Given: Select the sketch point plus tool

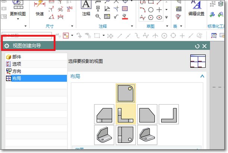Looking at the screenshot, I should (159, 10).
